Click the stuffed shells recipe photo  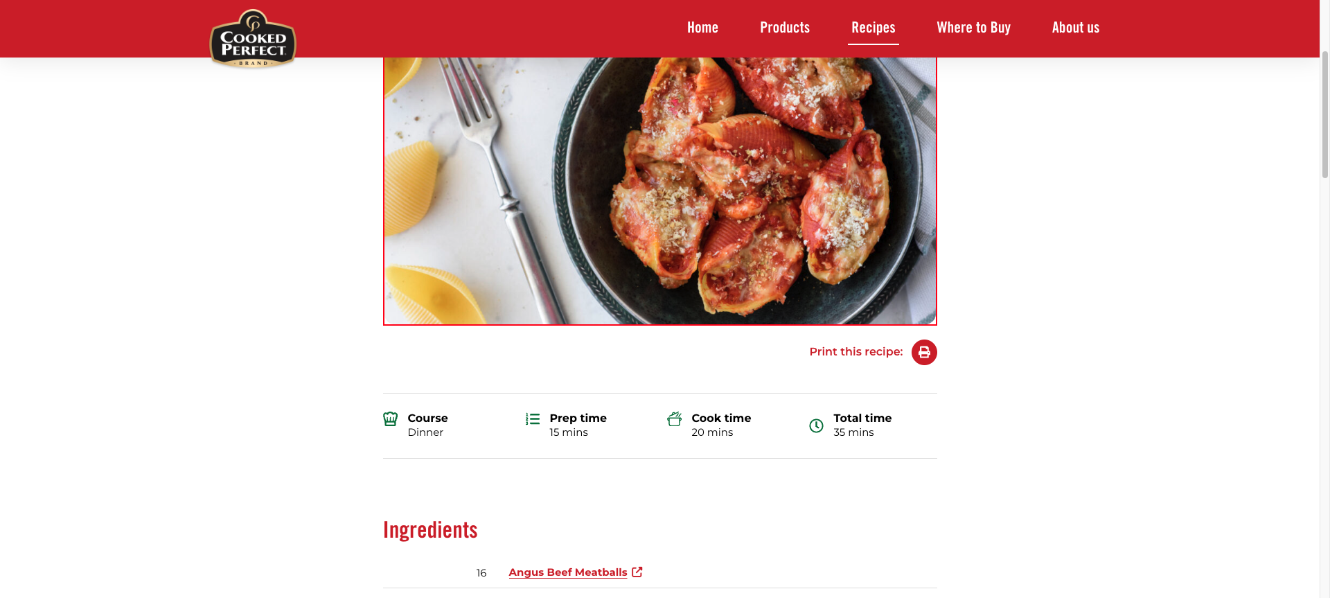click(660, 191)
